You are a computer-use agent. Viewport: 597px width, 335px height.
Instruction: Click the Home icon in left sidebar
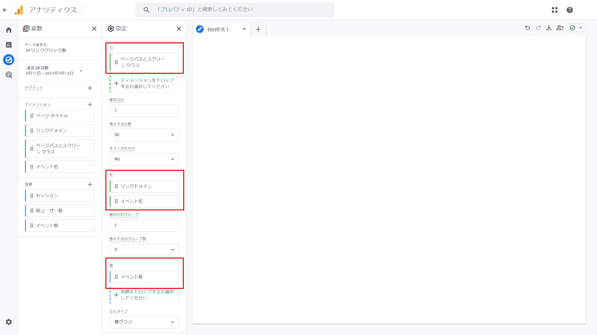tap(8, 30)
